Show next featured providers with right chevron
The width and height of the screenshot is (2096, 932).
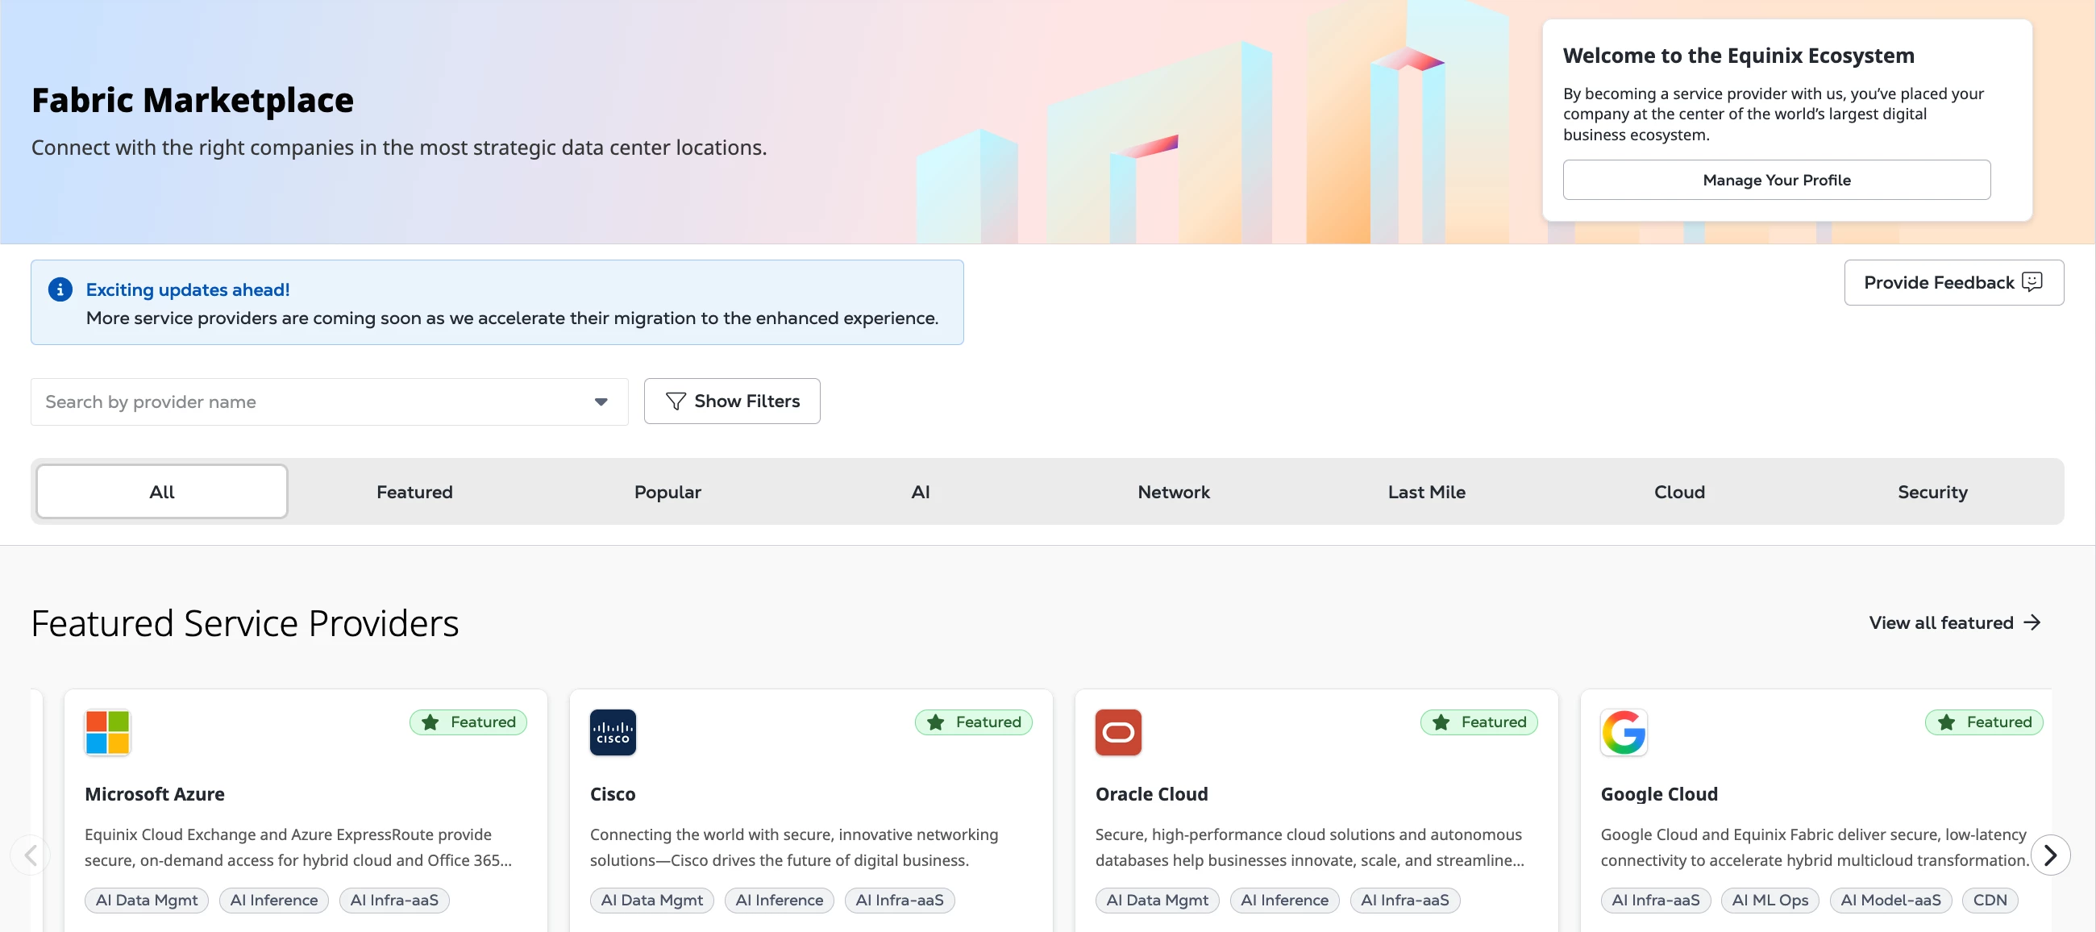2049,855
